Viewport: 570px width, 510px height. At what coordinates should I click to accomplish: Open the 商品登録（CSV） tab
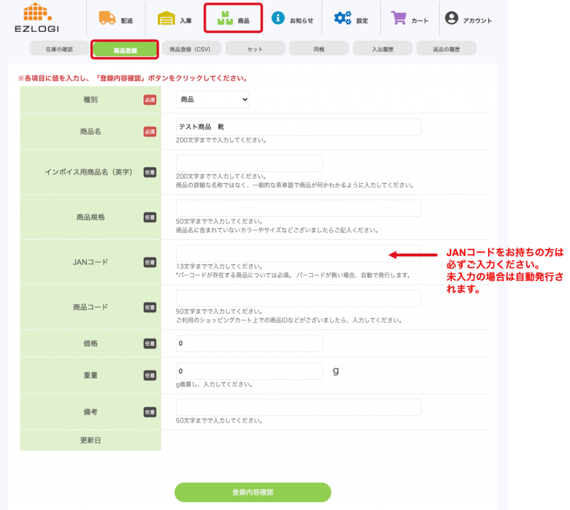[191, 49]
